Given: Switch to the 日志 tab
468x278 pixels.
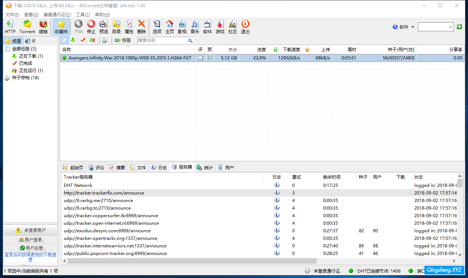Looking at the screenshot, I should pos(159,167).
